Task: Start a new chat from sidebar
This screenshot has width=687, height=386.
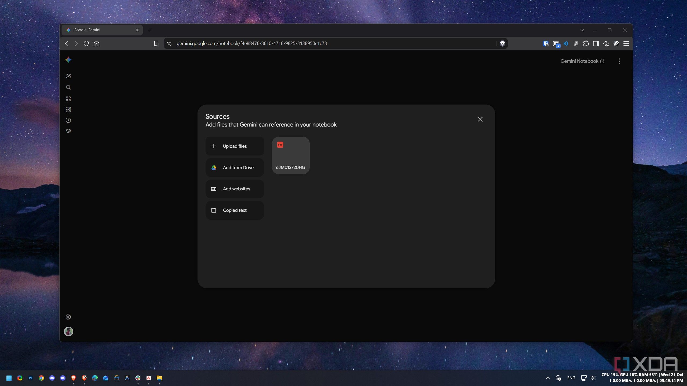Action: click(x=68, y=76)
